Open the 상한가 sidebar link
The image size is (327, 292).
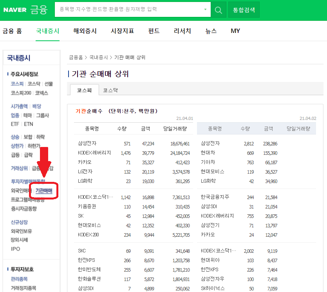point(17,146)
